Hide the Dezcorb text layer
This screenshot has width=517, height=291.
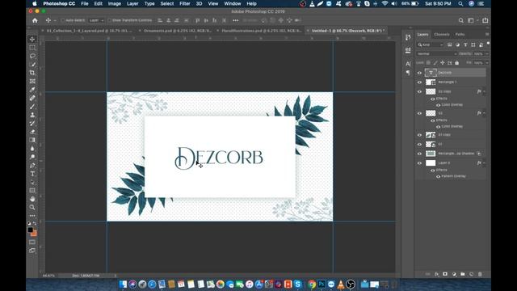(419, 73)
